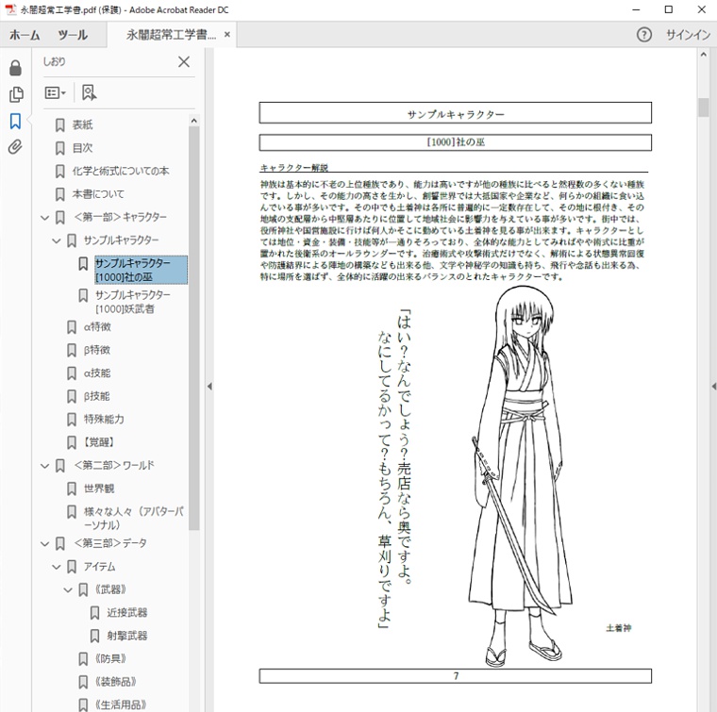717x712 pixels.
Task: Click bookmark icon beside 表紙
Action: pyautogui.click(x=59, y=125)
